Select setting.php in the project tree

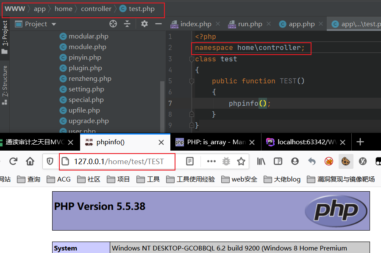click(x=86, y=89)
